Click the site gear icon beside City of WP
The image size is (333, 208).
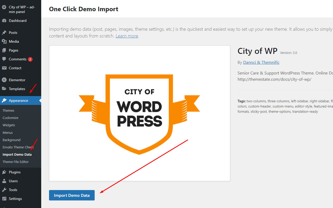(4, 7)
